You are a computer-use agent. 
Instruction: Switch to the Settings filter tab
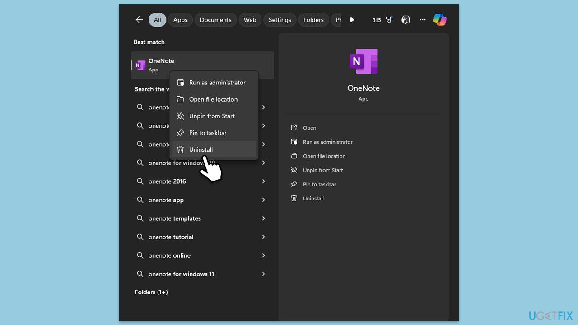coord(280,20)
